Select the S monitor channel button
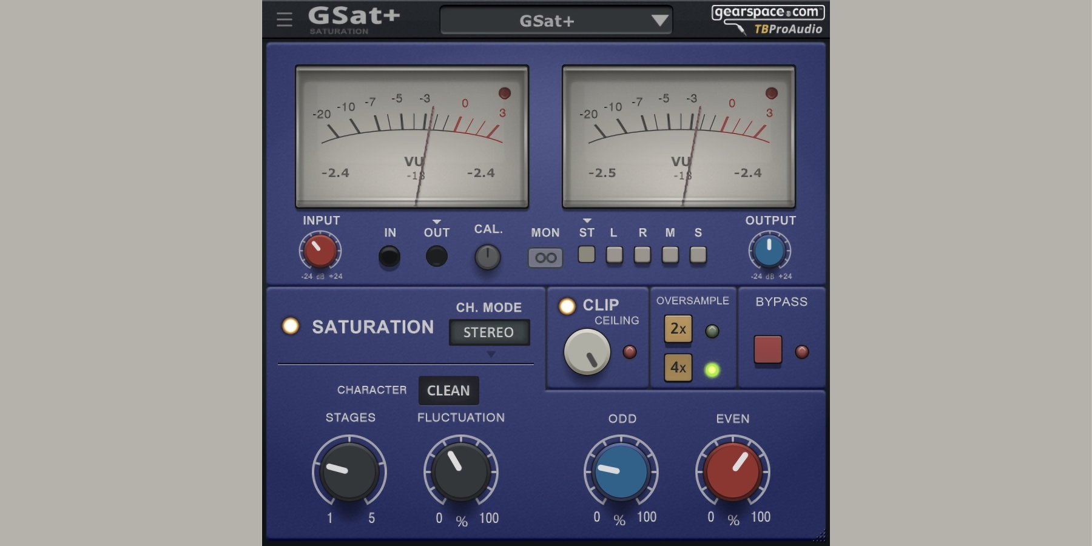The image size is (1092, 546). 698,254
